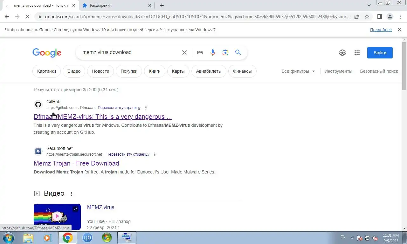Open qBittorrent from the taskbar
The image size is (407, 244).
pyautogui.click(x=87, y=238)
